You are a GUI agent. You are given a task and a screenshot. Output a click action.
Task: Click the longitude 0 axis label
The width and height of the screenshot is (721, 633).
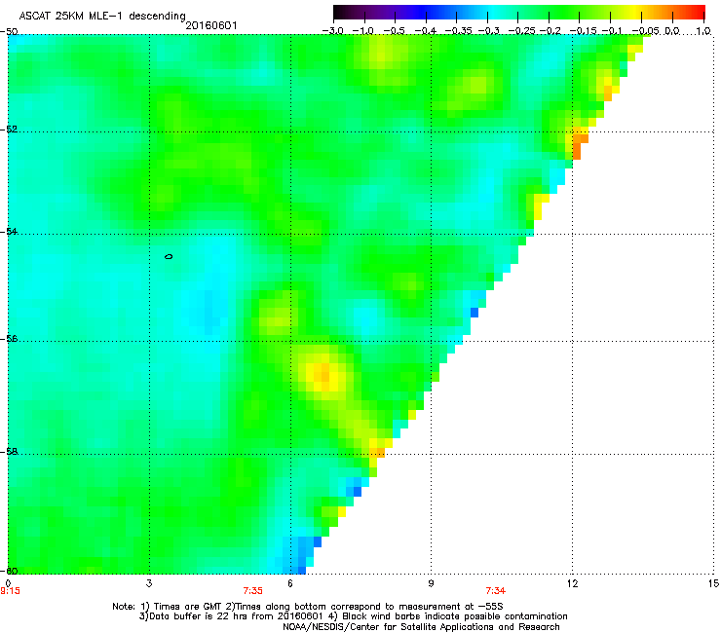click(8, 583)
